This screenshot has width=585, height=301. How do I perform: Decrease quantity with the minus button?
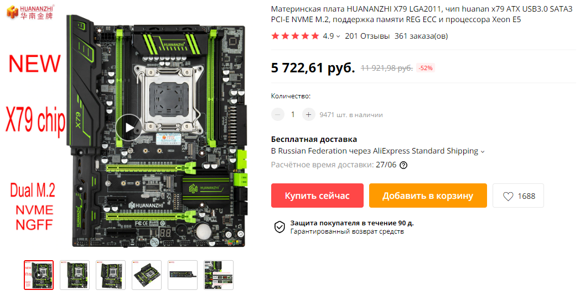[x=278, y=115]
